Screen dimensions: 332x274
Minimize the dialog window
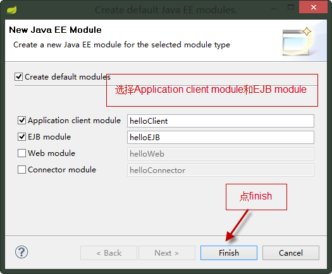[x=274, y=9]
